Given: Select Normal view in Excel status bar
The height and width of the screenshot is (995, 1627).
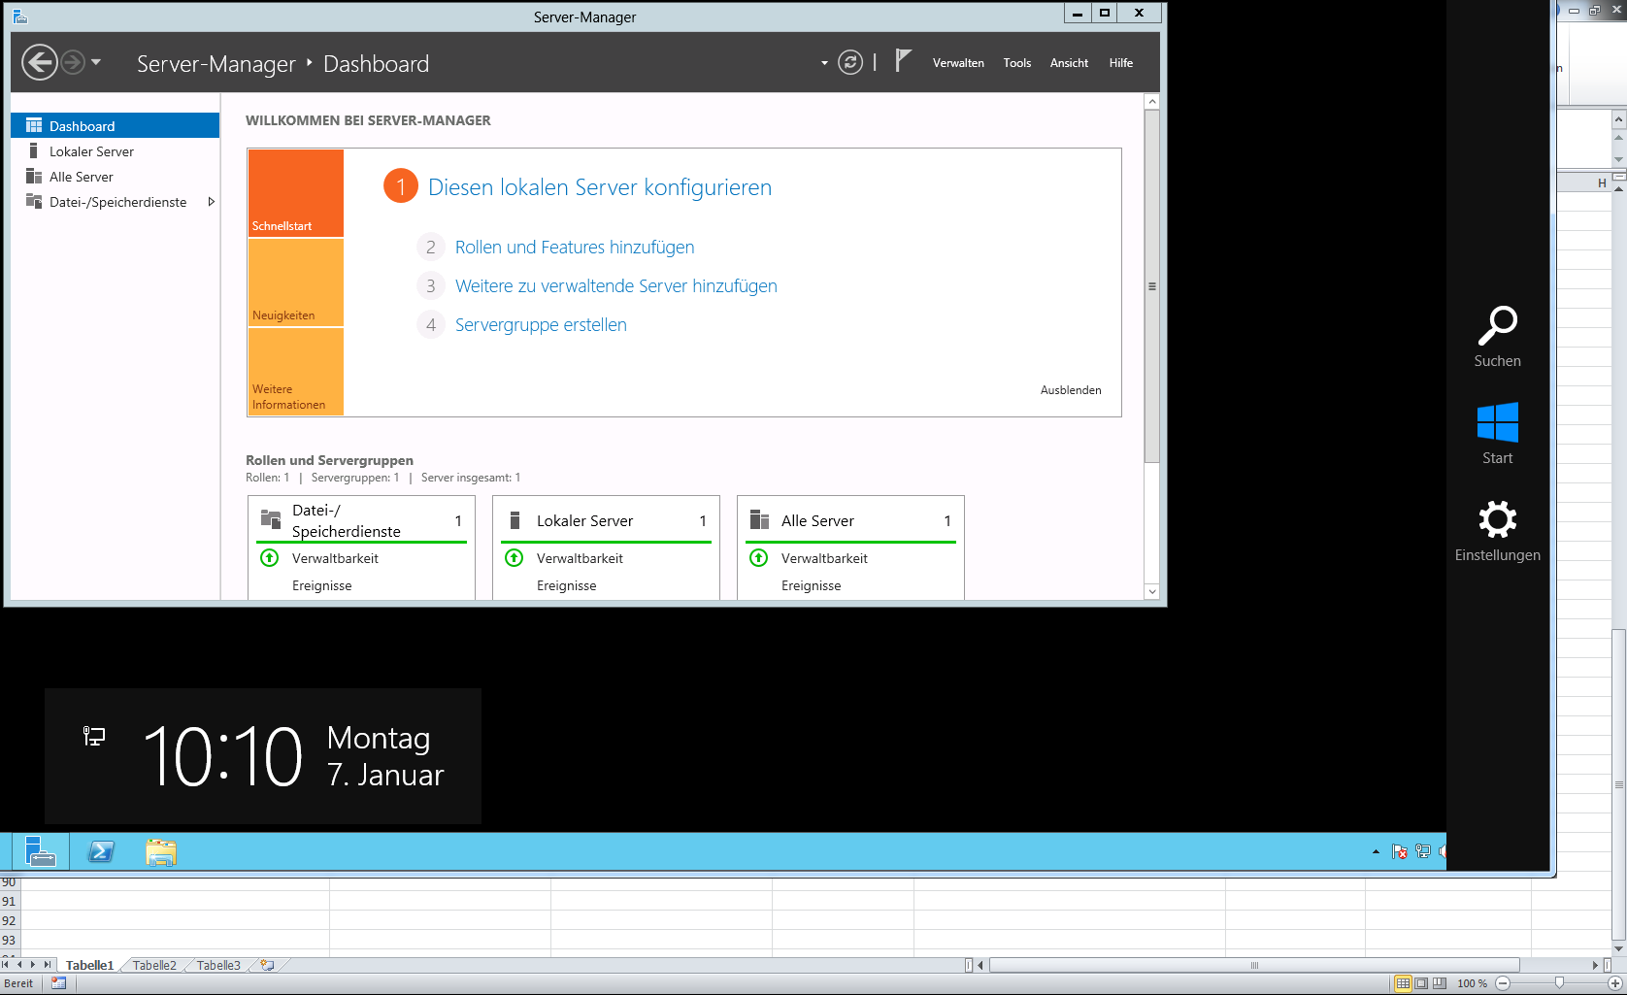Looking at the screenshot, I should 1403,983.
